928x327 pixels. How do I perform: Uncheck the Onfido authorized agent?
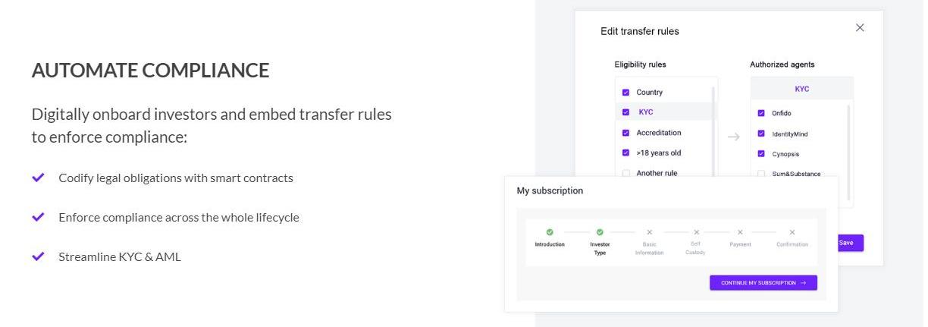(x=761, y=113)
